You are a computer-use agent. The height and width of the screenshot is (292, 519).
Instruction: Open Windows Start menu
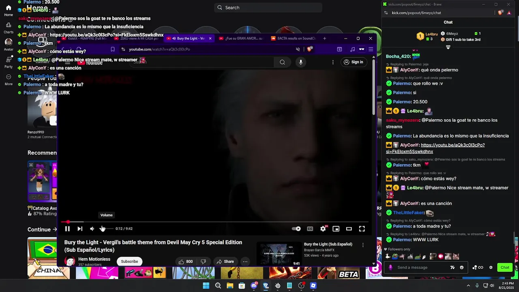click(x=206, y=286)
